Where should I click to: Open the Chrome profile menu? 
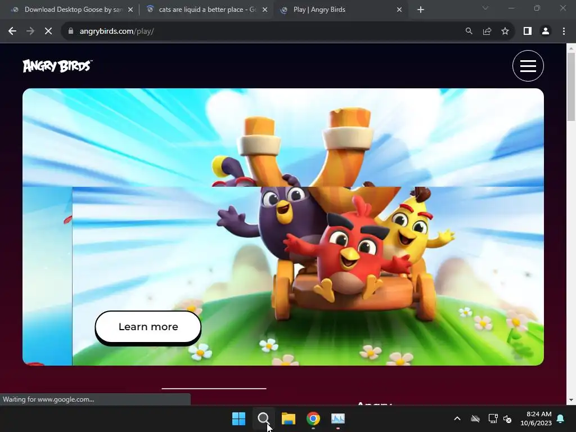tap(546, 31)
